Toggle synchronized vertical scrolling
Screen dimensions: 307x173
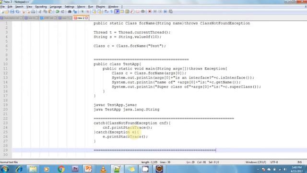click(x=94, y=12)
